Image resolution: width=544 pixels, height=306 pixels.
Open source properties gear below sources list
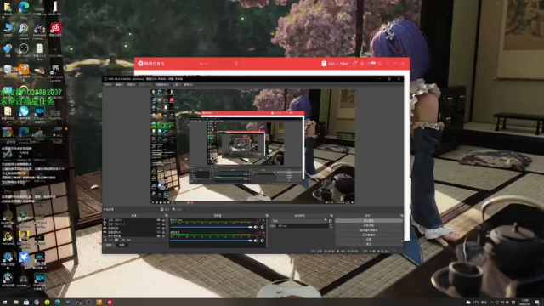(x=116, y=240)
